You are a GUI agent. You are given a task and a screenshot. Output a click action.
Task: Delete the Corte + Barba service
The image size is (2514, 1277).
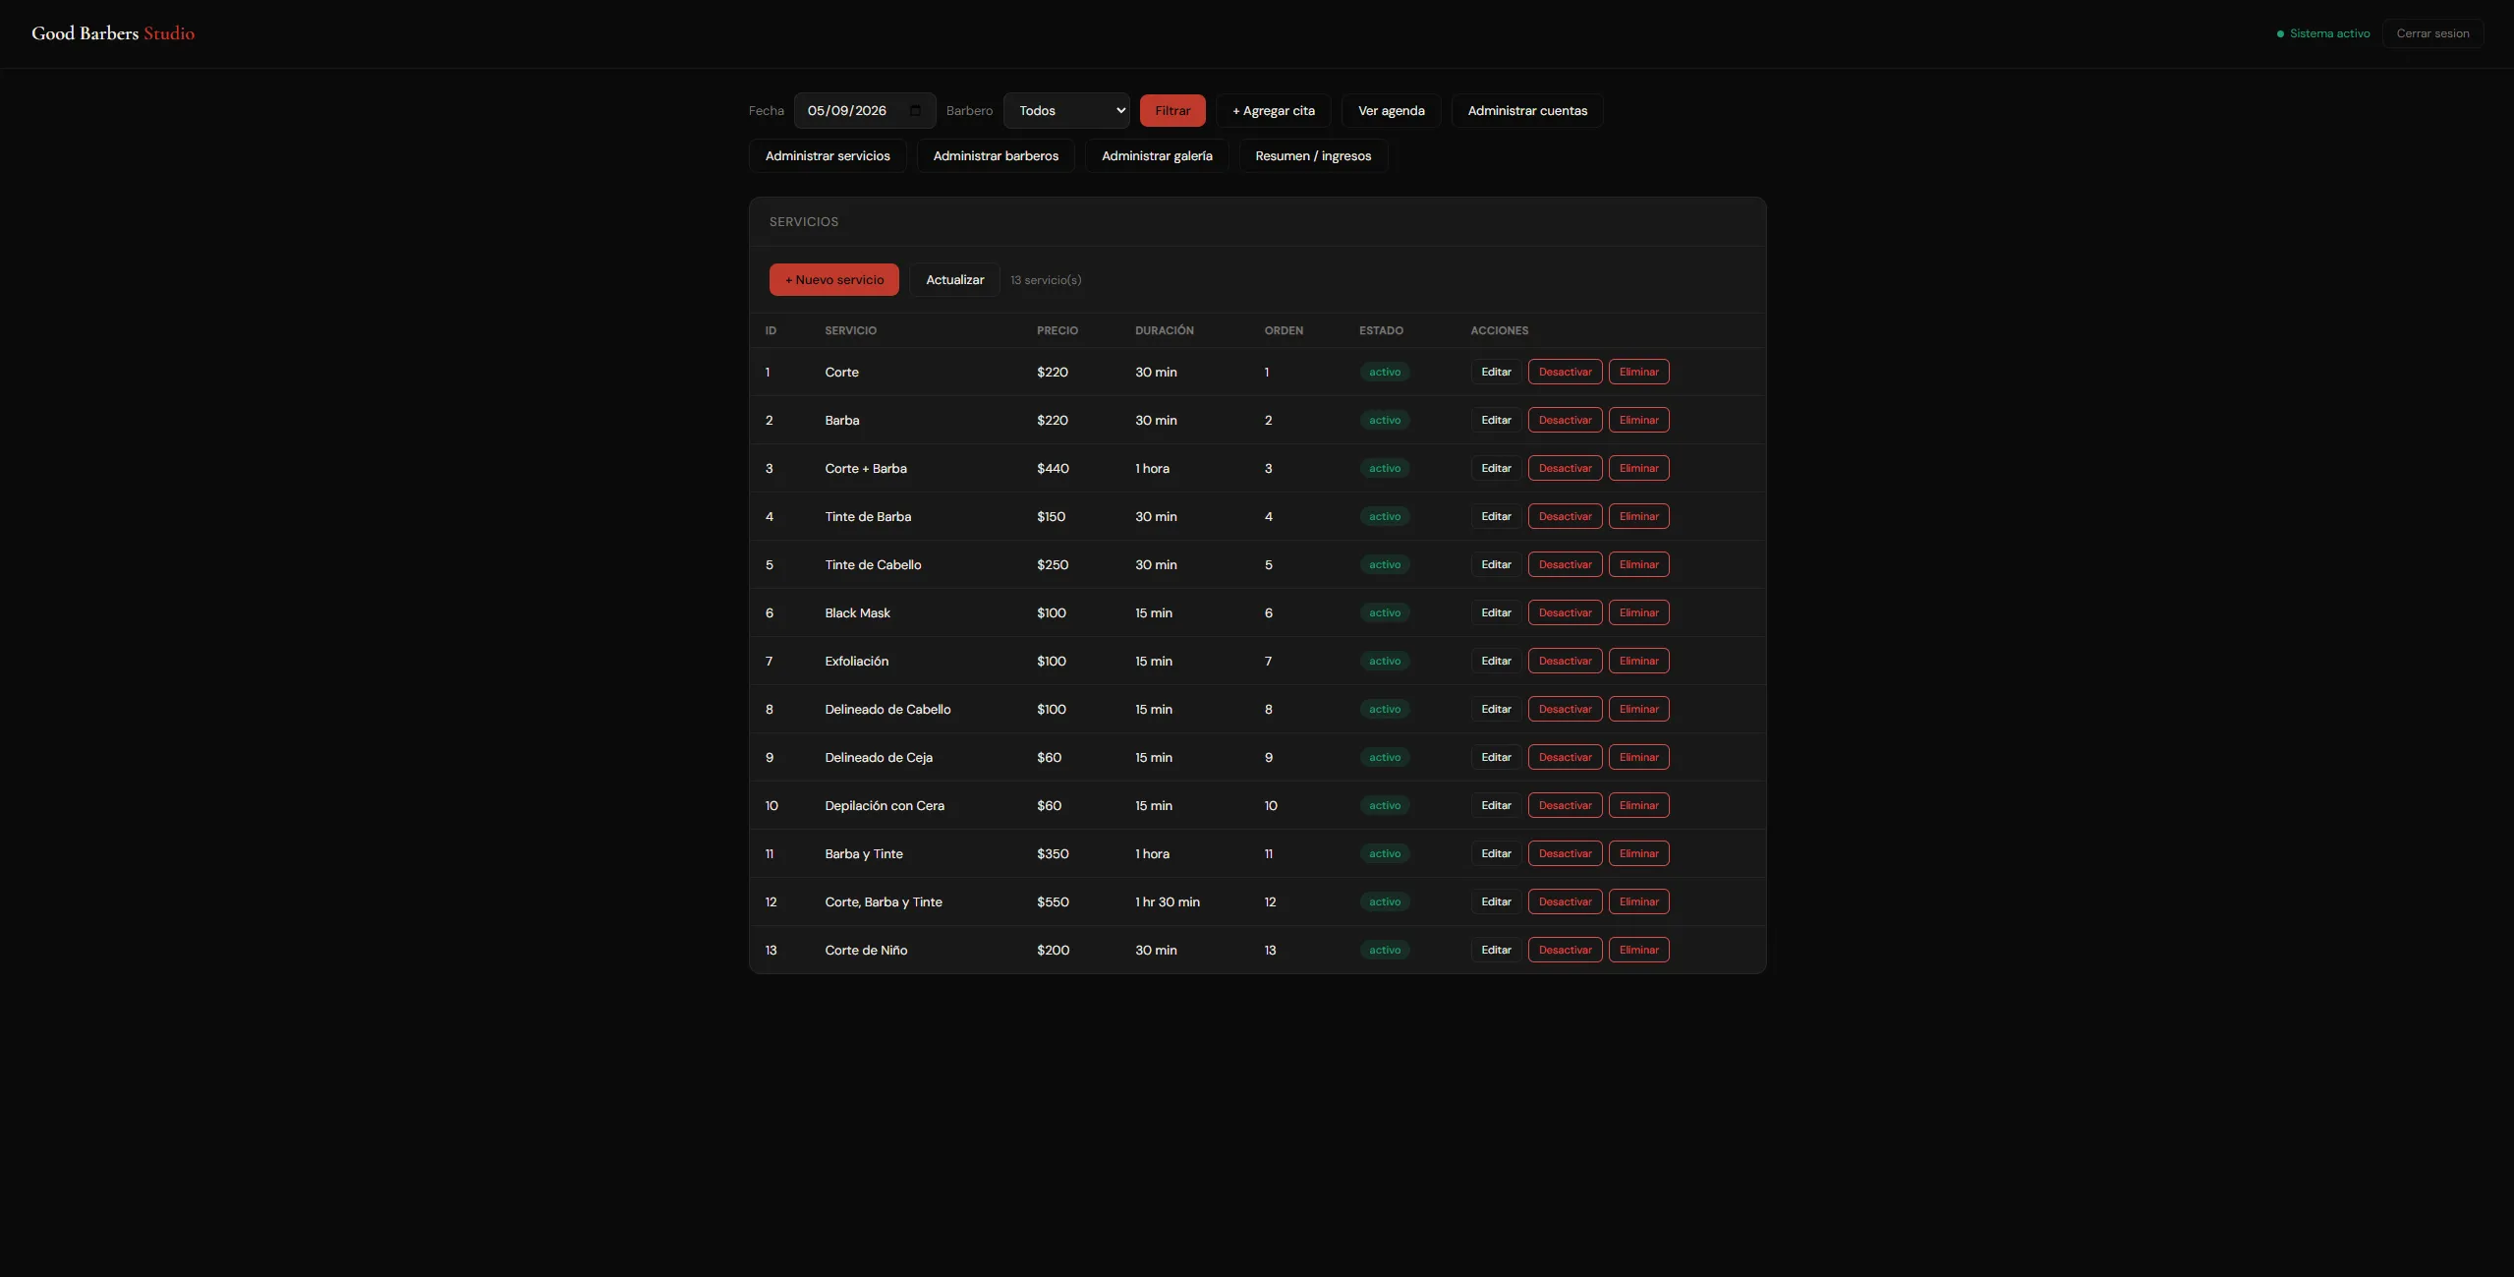tap(1638, 468)
